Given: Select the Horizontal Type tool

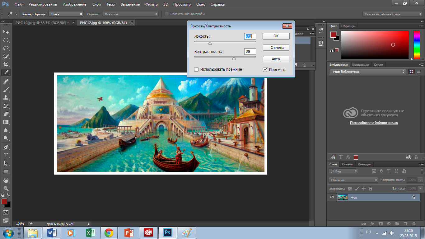Looking at the screenshot, I should click(6, 155).
